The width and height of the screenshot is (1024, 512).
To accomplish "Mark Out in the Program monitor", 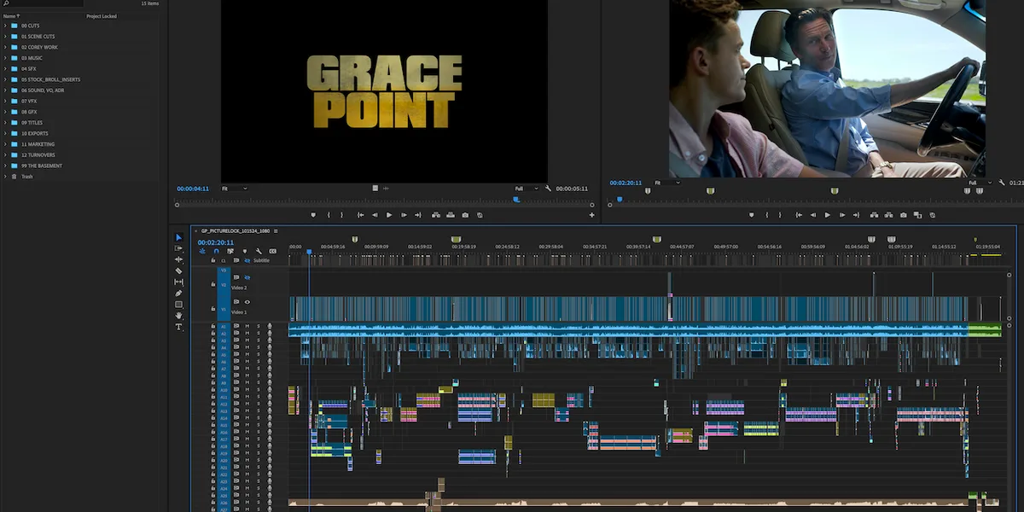I will (781, 215).
